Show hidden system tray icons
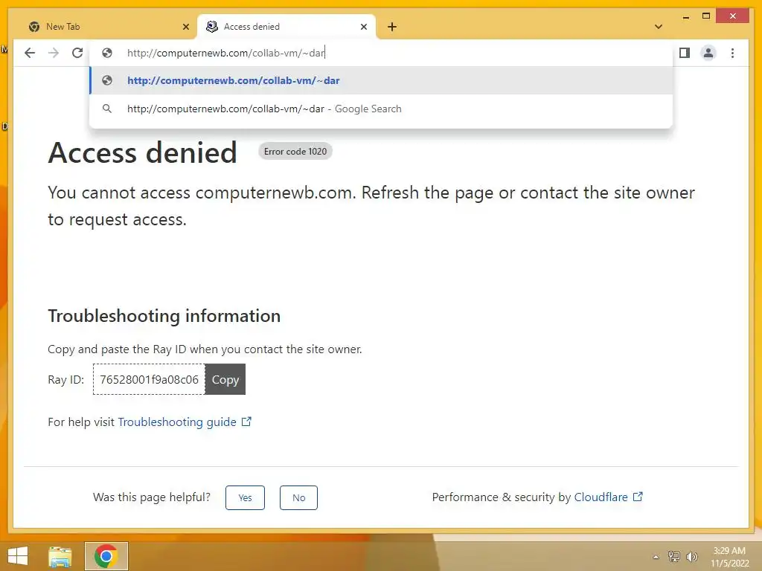The width and height of the screenshot is (762, 571). point(656,557)
